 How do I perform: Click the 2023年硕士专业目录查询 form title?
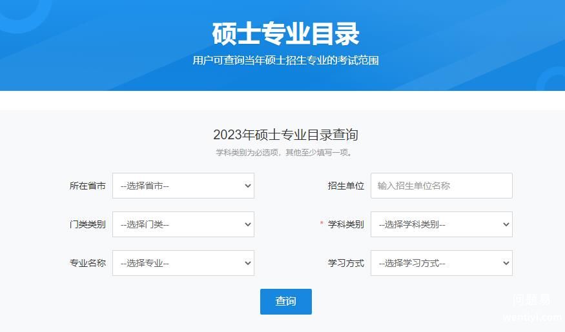(x=285, y=135)
